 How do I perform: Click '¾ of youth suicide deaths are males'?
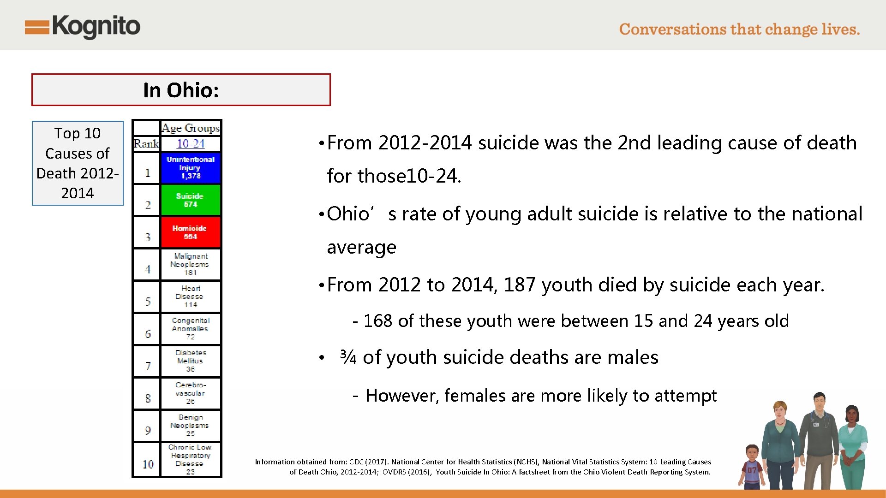489,357
